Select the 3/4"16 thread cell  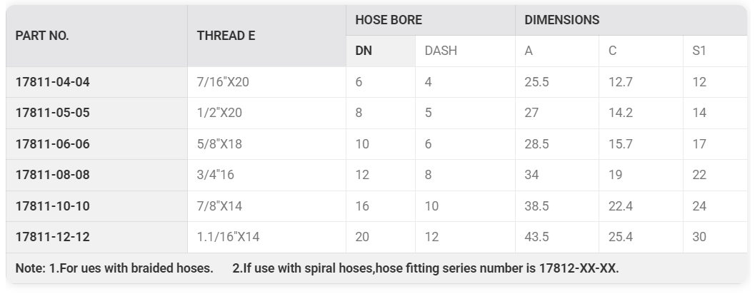266,175
